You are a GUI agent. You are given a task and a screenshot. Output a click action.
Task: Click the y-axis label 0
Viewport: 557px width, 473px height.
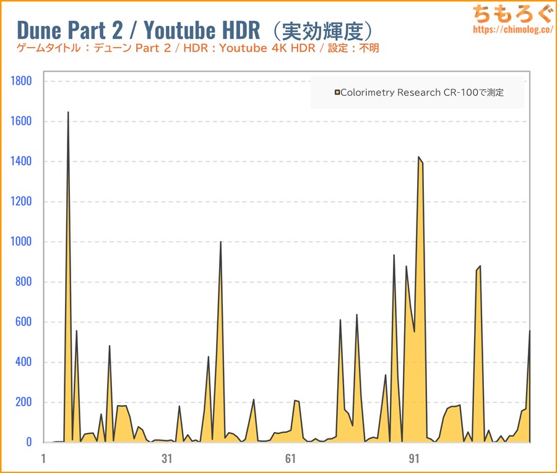[28, 441]
